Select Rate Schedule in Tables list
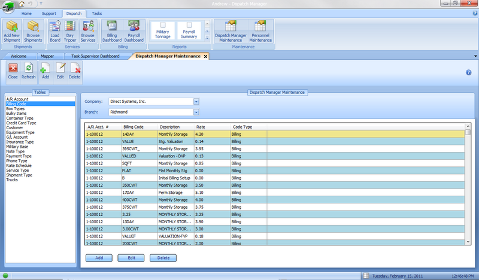This screenshot has height=280, width=479. point(18,166)
